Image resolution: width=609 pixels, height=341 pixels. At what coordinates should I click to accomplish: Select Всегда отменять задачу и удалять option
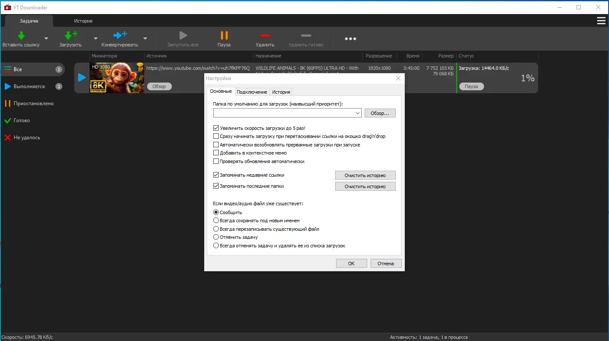[x=216, y=246]
